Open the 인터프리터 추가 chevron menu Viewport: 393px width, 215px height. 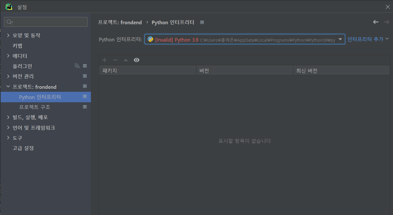[x=387, y=39]
